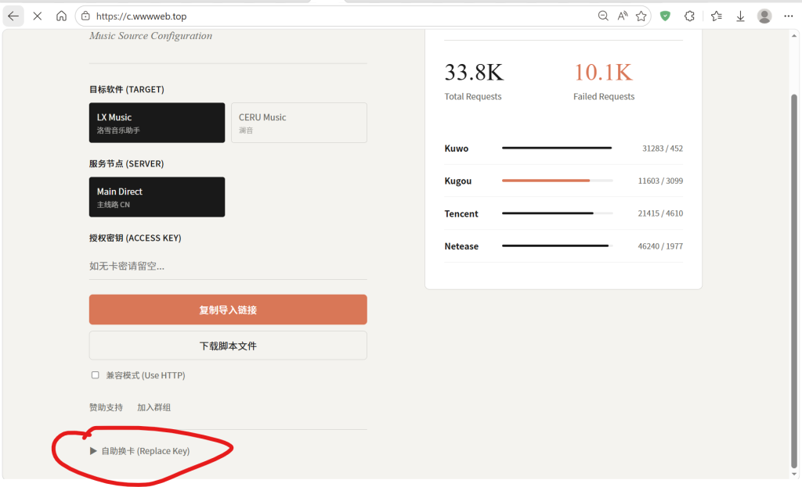Open the Extensions puzzle icon

tap(689, 16)
